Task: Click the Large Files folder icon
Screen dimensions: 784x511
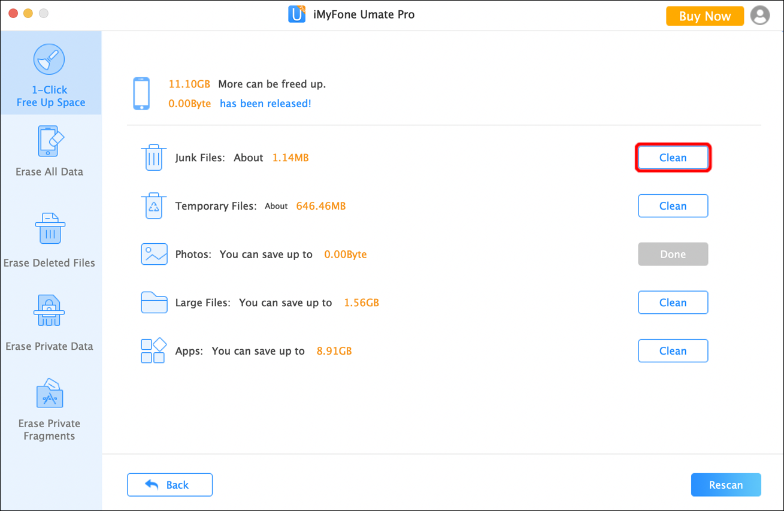Action: (x=154, y=303)
